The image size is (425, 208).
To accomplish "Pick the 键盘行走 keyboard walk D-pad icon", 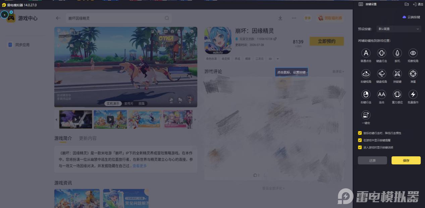I will (x=381, y=53).
